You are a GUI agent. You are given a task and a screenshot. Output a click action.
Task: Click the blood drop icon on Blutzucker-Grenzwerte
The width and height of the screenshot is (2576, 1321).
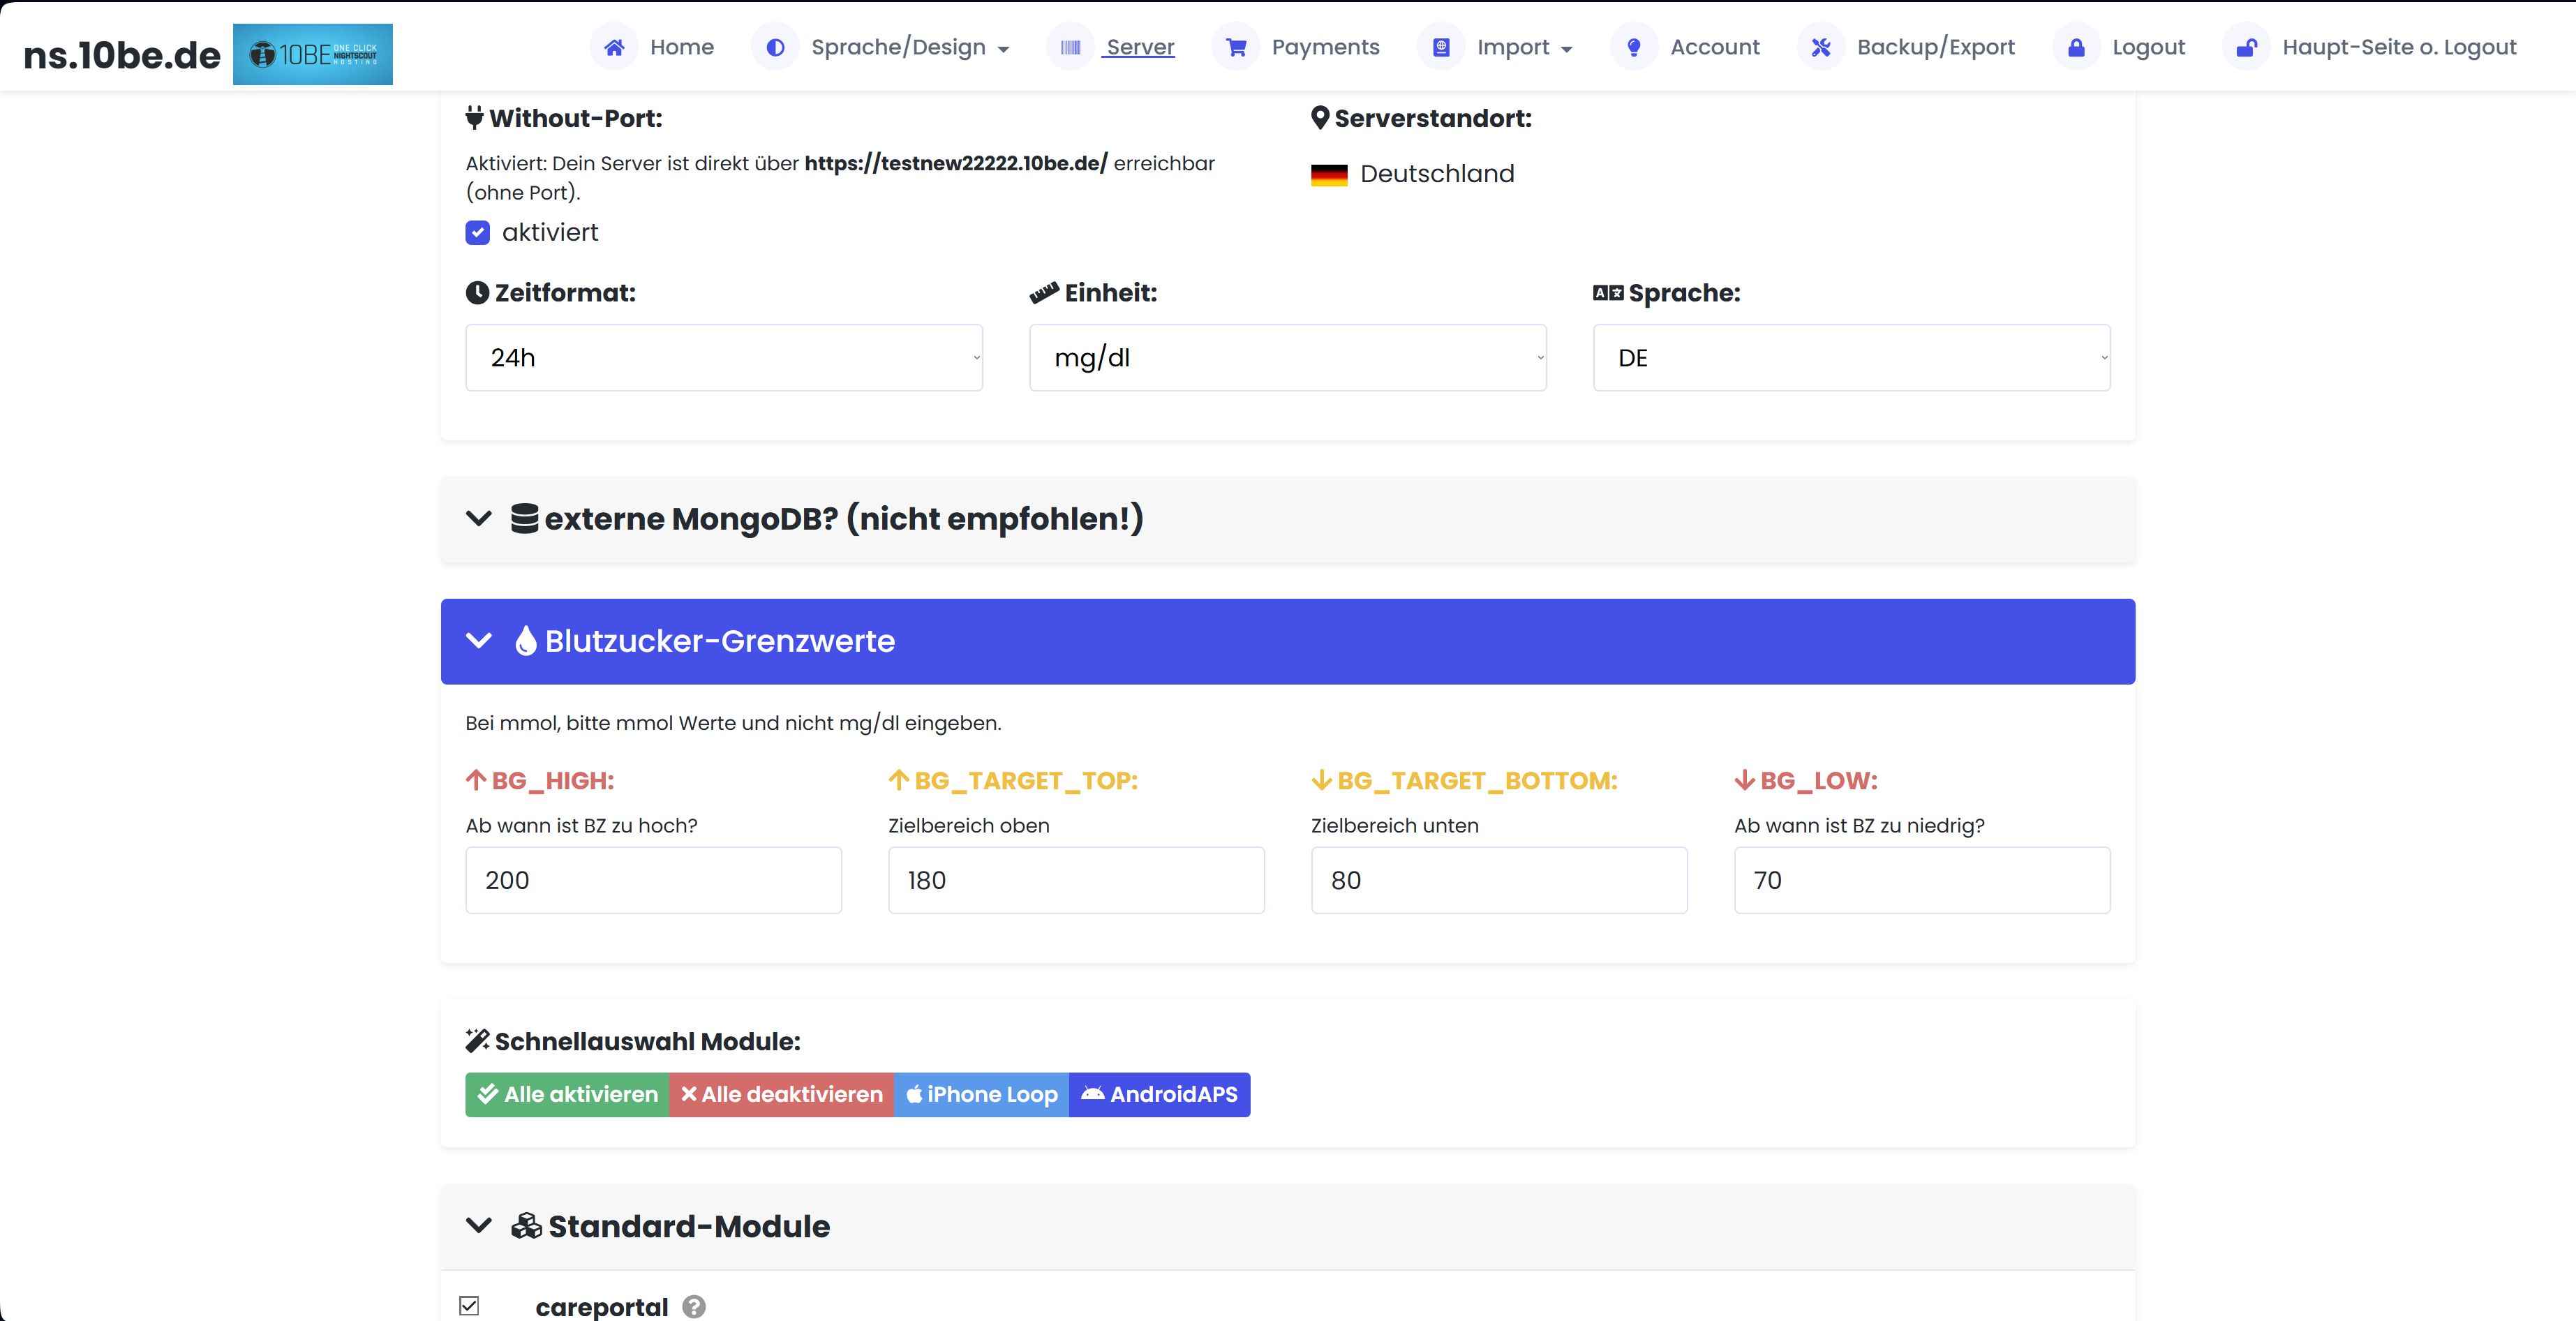[x=526, y=641]
